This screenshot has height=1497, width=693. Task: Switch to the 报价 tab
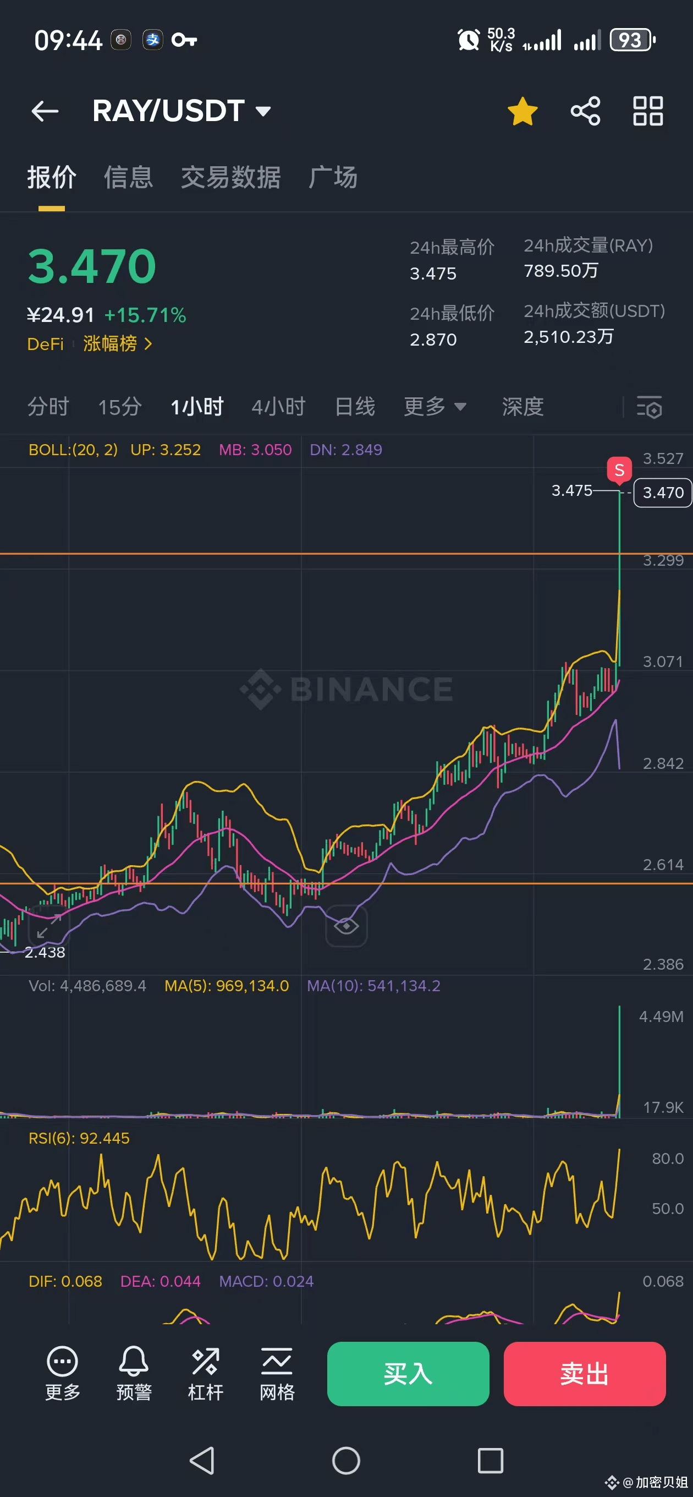[x=52, y=177]
